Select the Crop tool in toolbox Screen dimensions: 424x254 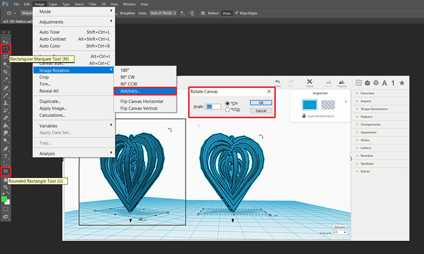pyautogui.click(x=6, y=72)
